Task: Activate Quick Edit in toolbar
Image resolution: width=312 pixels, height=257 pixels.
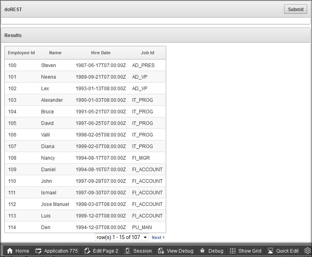Action: [x=283, y=251]
